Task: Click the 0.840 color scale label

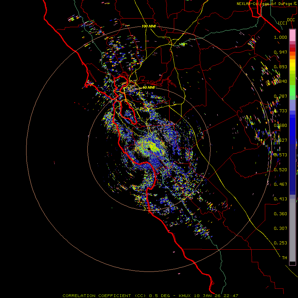Action: pyautogui.click(x=280, y=81)
